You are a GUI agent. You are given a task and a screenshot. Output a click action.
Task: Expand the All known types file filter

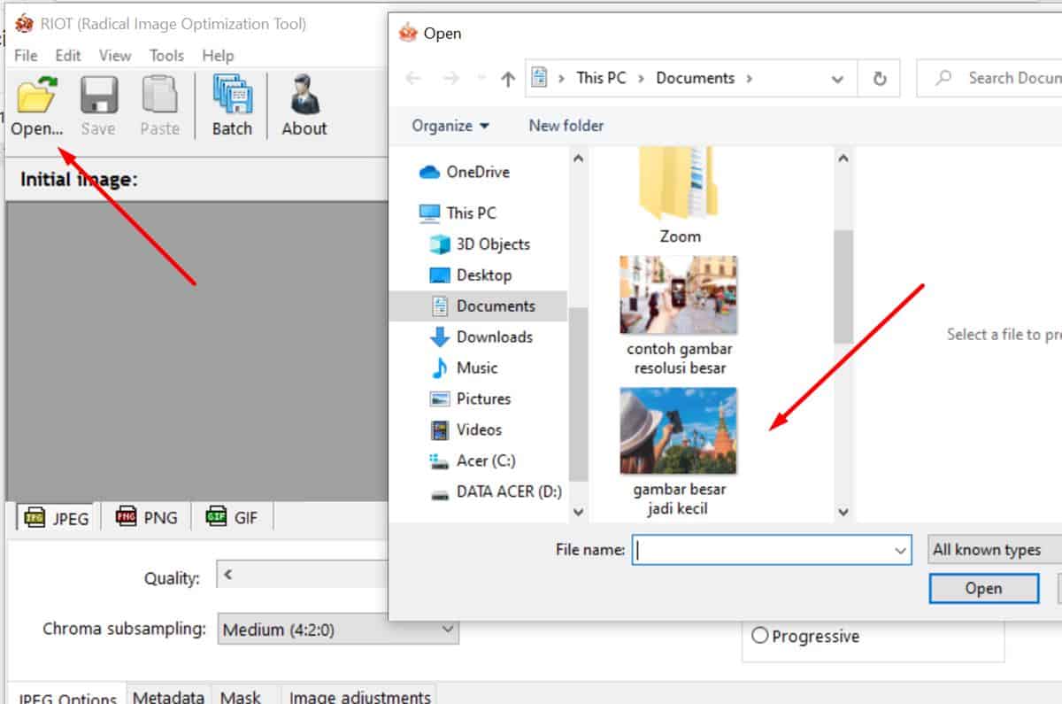[996, 550]
